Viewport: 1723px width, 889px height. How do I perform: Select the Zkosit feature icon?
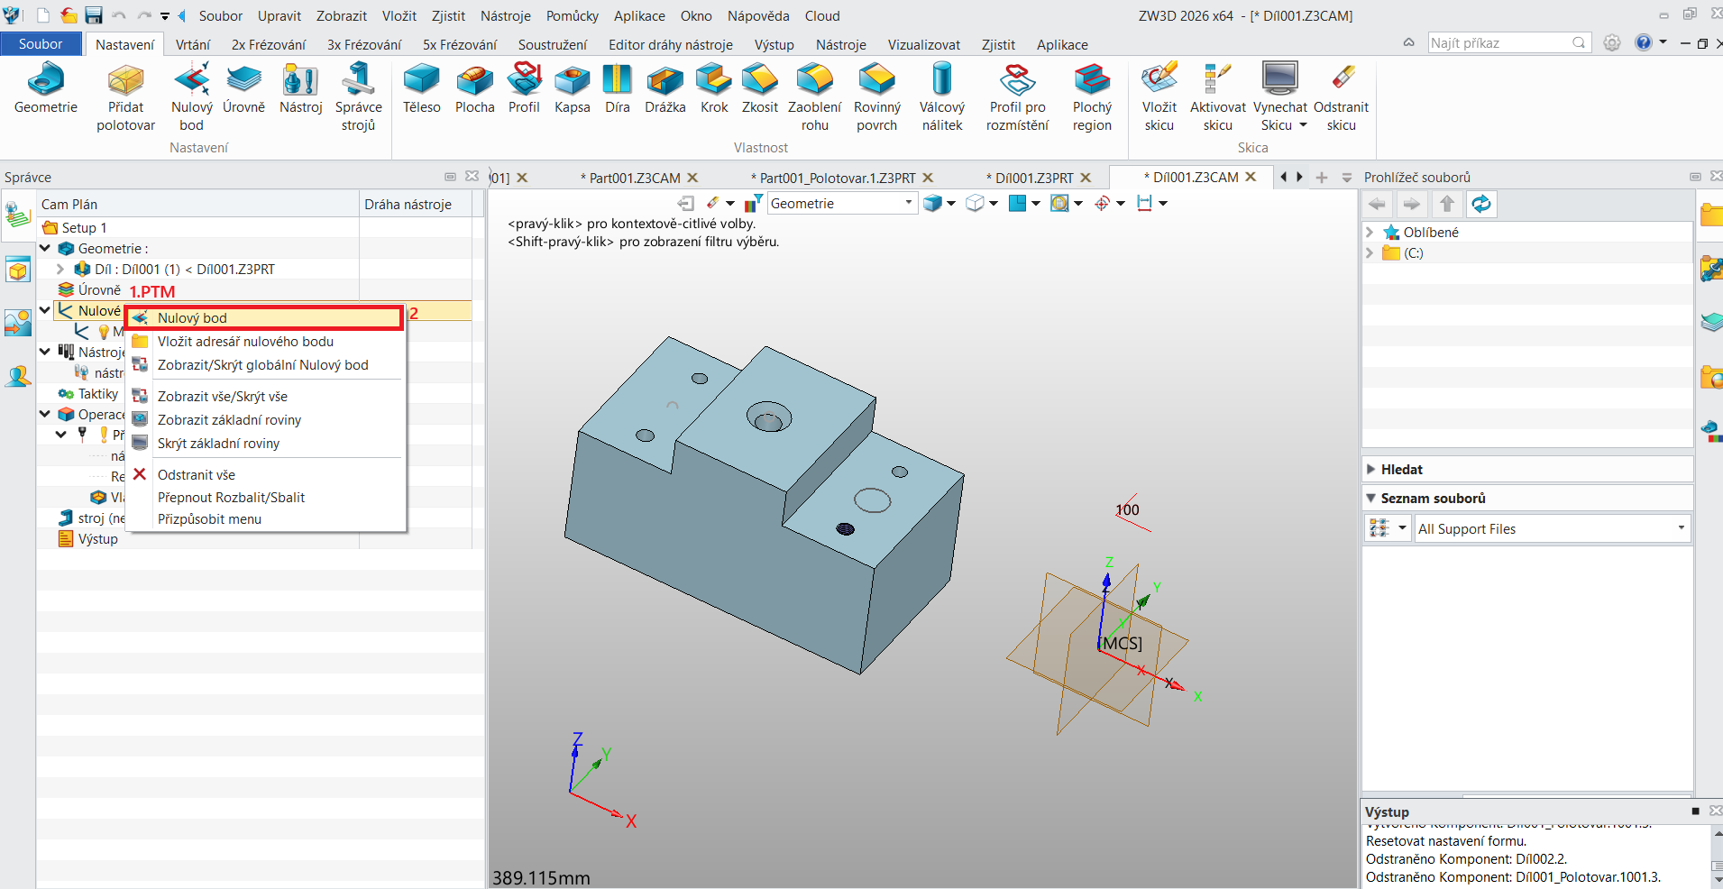coord(760,88)
